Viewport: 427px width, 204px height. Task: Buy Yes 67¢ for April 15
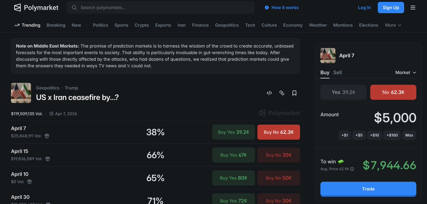[233, 155]
